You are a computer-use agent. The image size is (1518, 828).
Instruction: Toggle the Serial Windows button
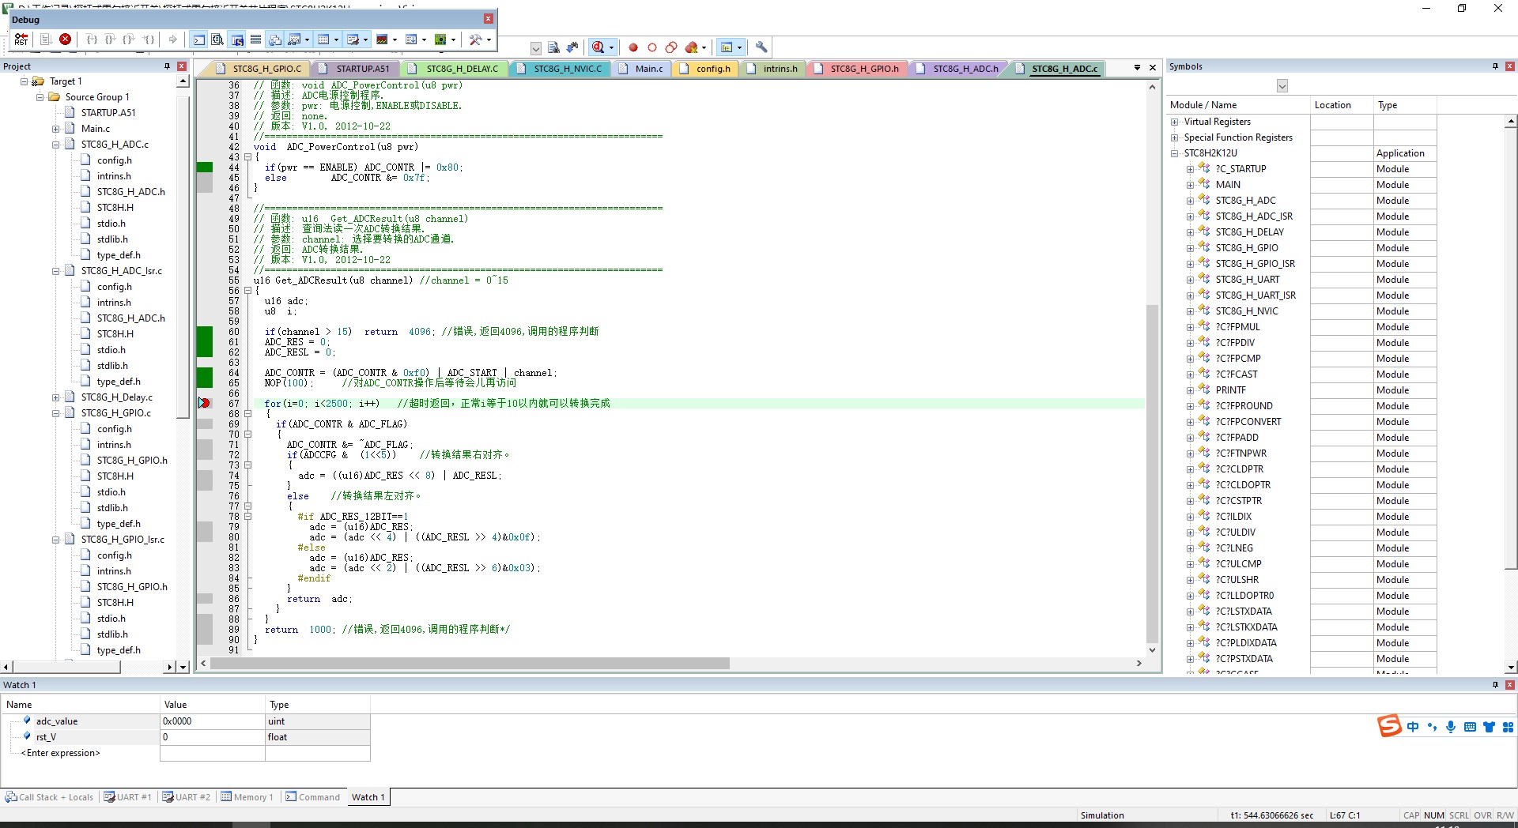point(353,40)
